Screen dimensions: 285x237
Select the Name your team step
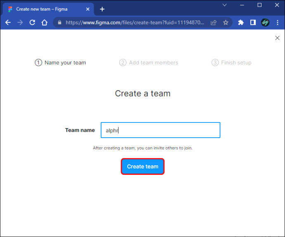[x=60, y=63]
